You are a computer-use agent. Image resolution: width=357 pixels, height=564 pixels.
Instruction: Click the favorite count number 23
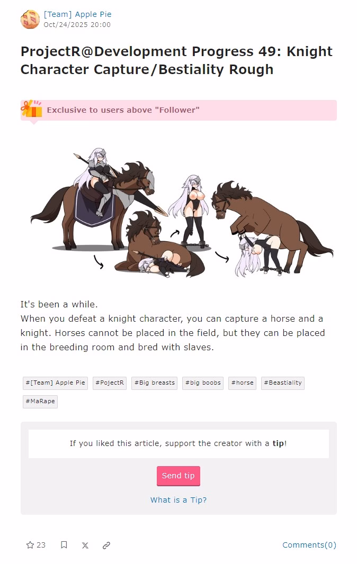(x=41, y=545)
